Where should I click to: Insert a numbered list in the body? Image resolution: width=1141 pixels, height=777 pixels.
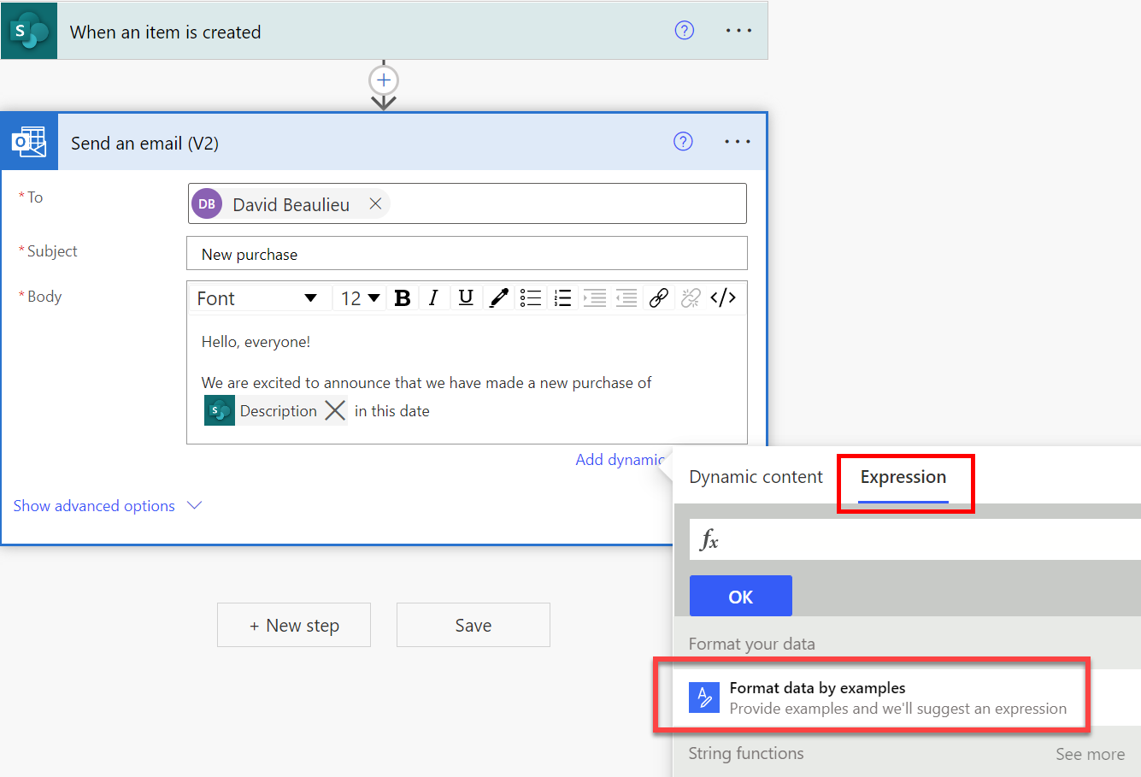(562, 297)
